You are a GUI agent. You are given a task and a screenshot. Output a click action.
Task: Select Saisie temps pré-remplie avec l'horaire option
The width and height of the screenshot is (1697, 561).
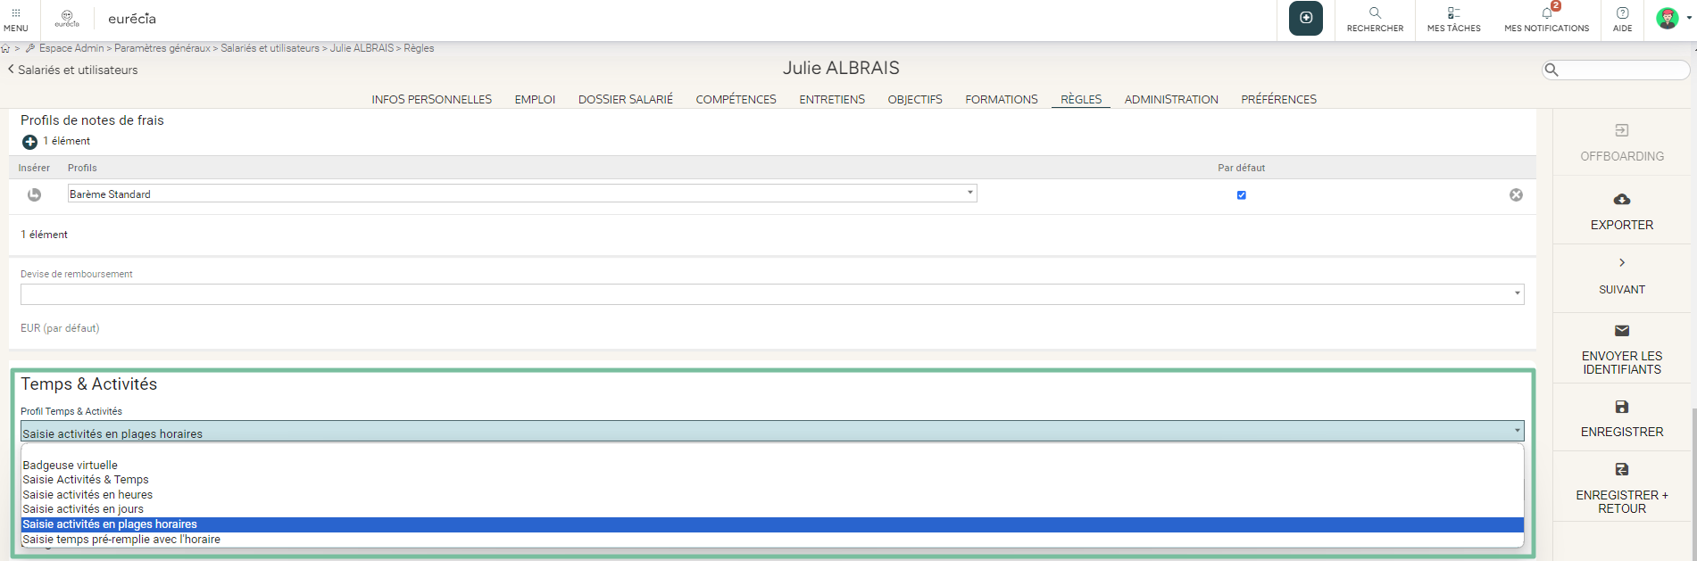pos(772,540)
